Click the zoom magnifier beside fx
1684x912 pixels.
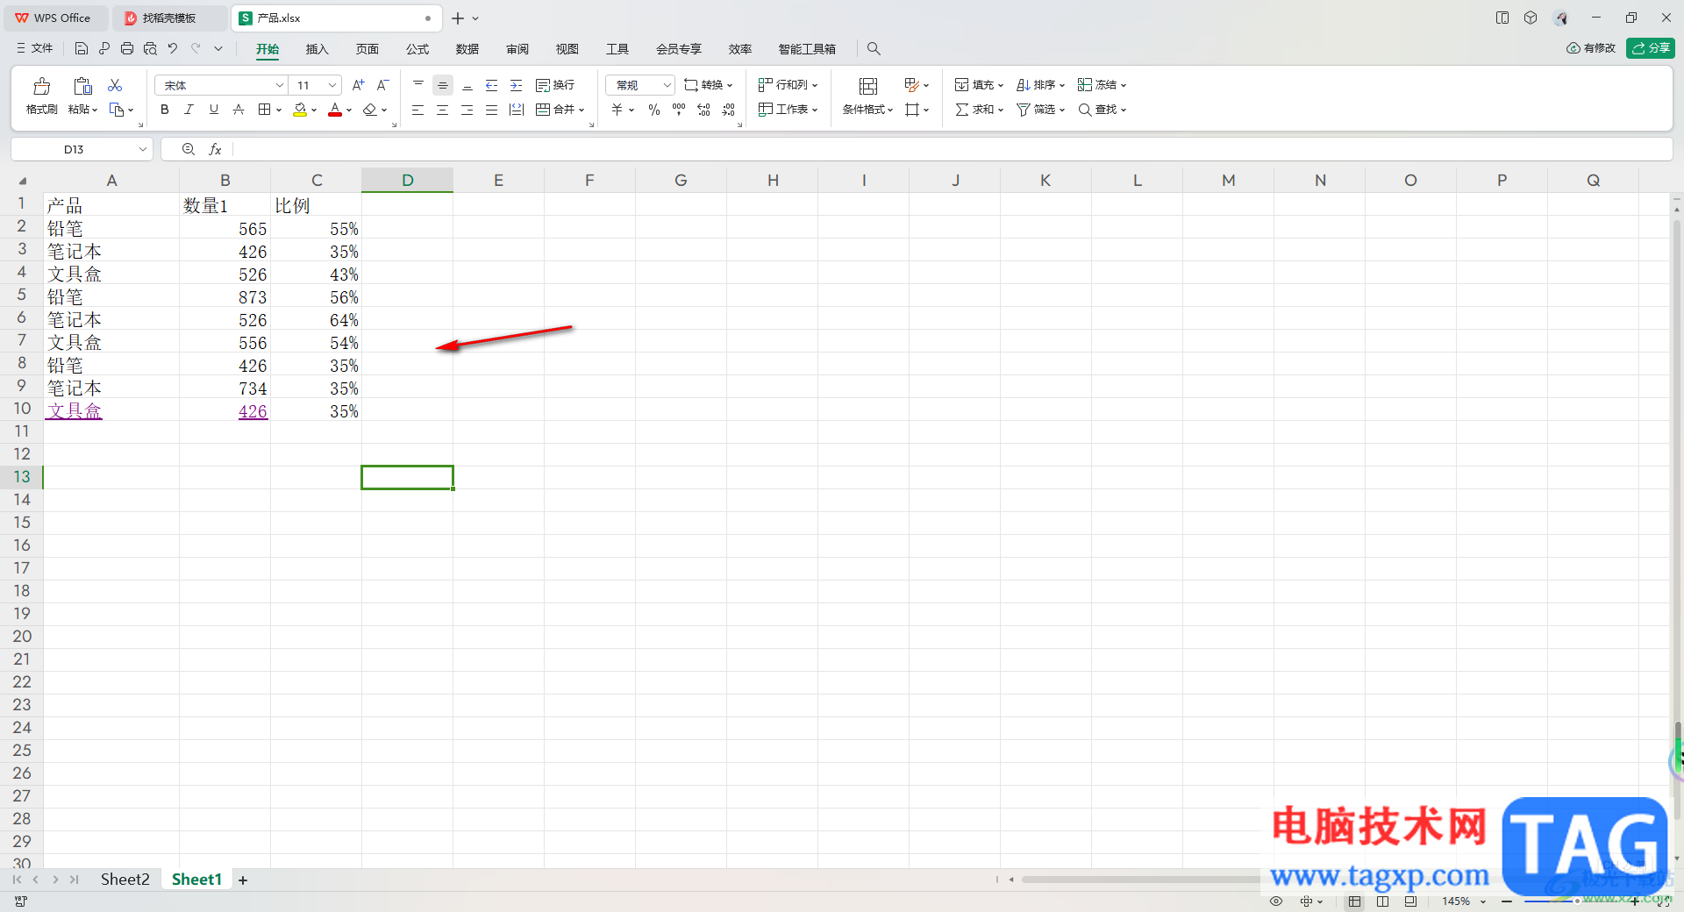pyautogui.click(x=189, y=149)
